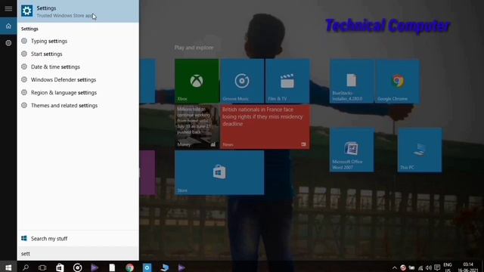The height and width of the screenshot is (272, 484).
Task: Click gear icon beside Start settings
Action: click(24, 54)
